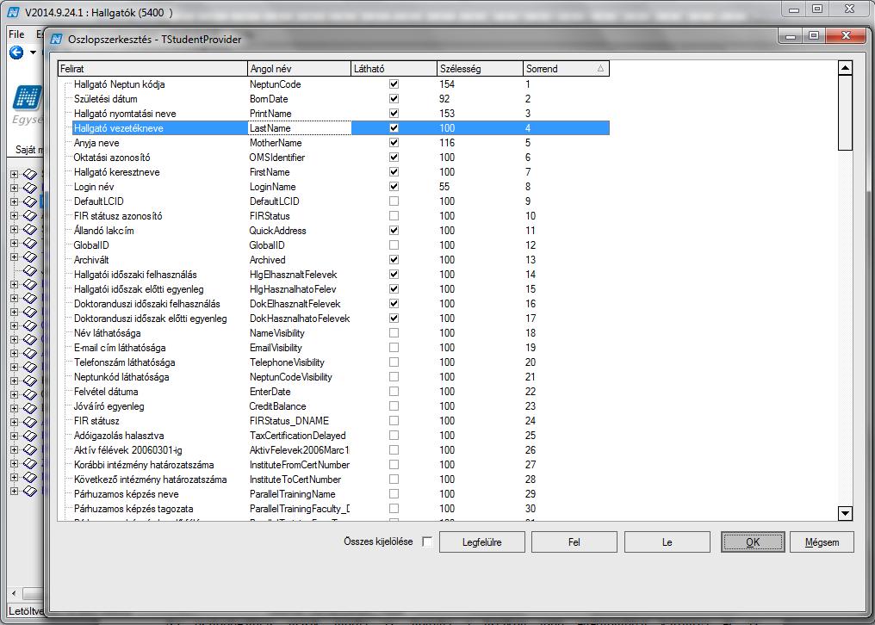Select the Párhuzamos képzés neve row
The height and width of the screenshot is (625, 875).
pos(341,494)
